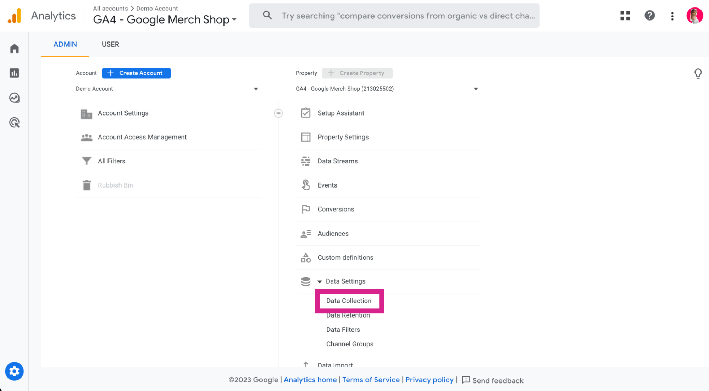Click the user profile avatar
This screenshot has height=391, width=709.
pyautogui.click(x=694, y=16)
